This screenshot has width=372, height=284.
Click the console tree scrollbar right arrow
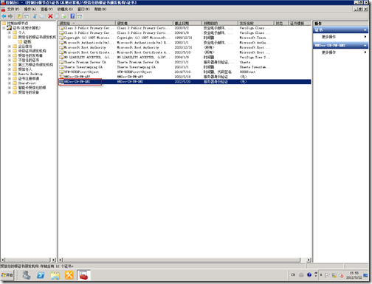point(54,260)
